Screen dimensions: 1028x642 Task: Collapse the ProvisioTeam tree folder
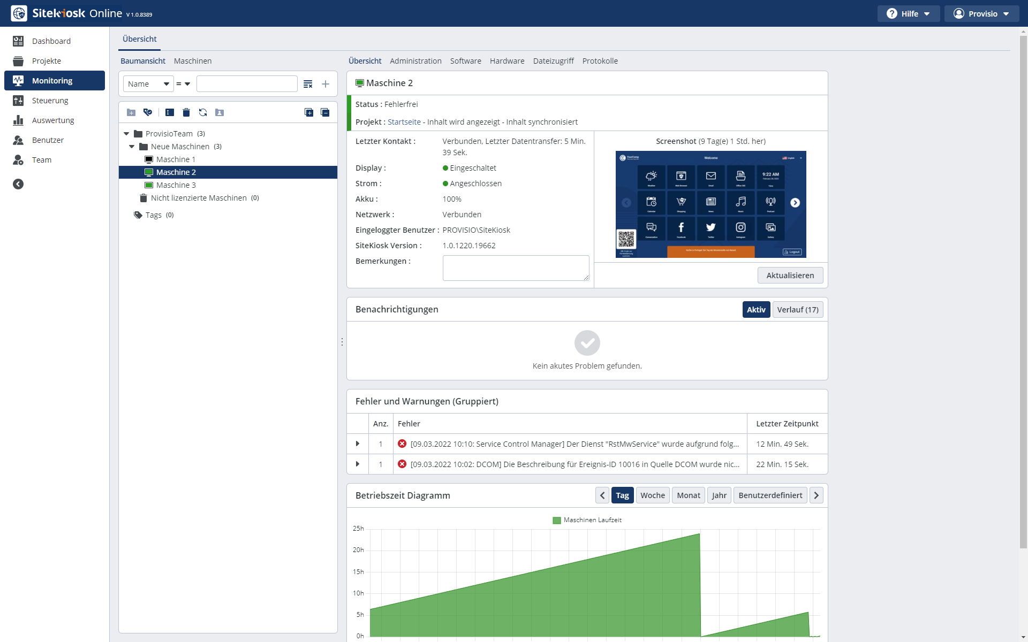click(x=126, y=134)
